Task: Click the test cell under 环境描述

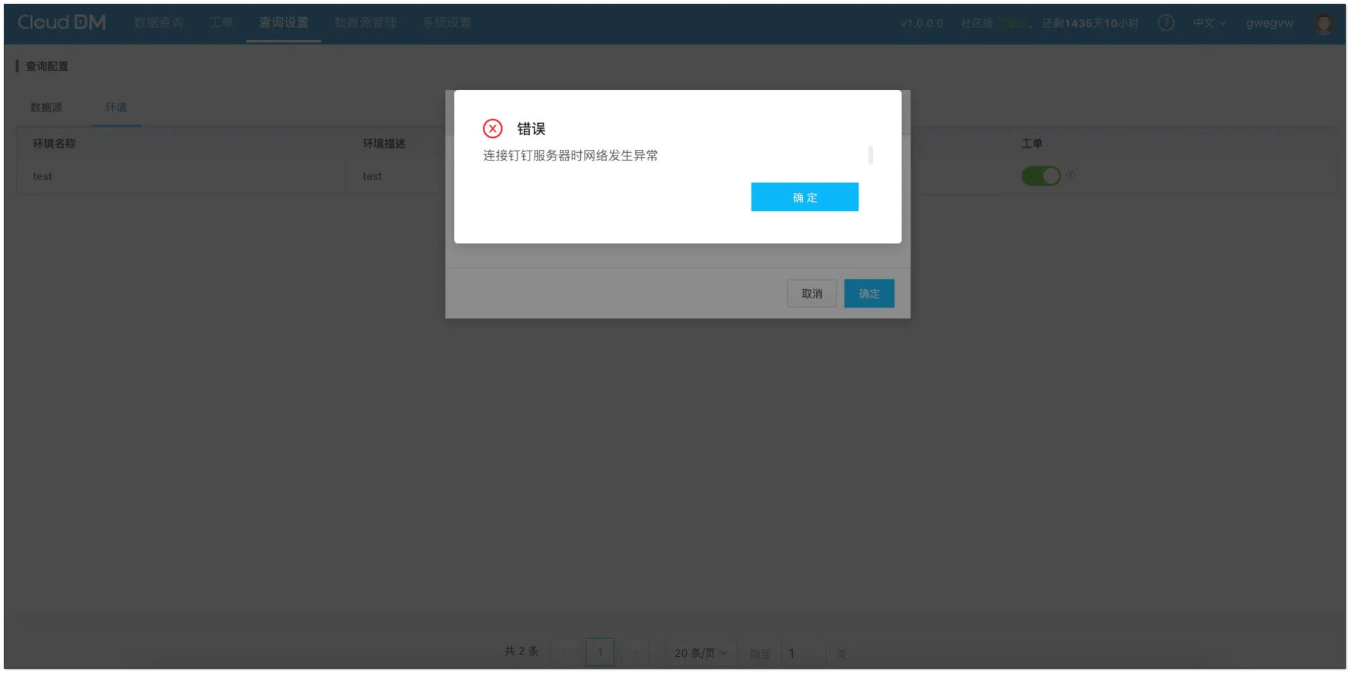Action: (x=373, y=177)
